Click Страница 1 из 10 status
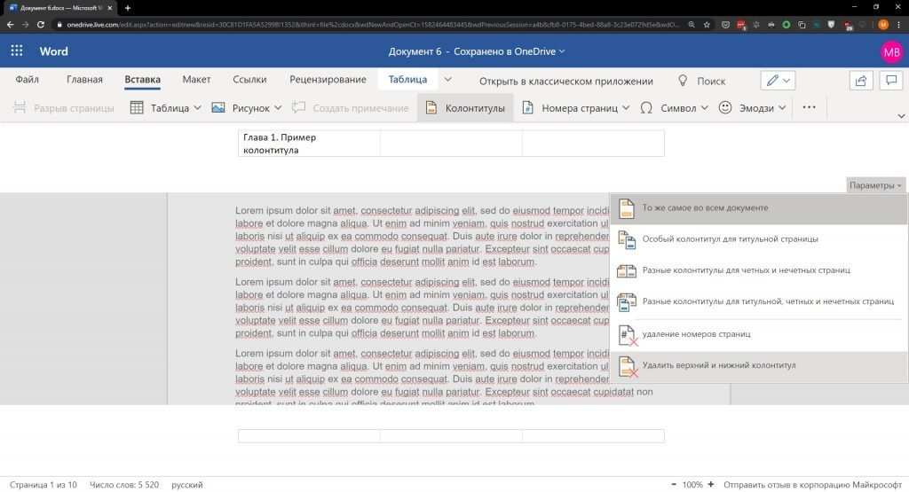909x492 pixels. click(43, 485)
